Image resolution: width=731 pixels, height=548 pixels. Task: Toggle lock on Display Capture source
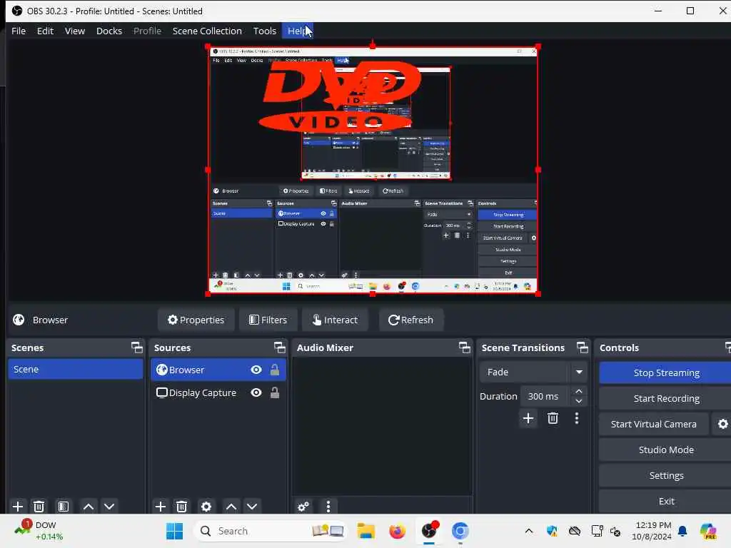(x=275, y=393)
